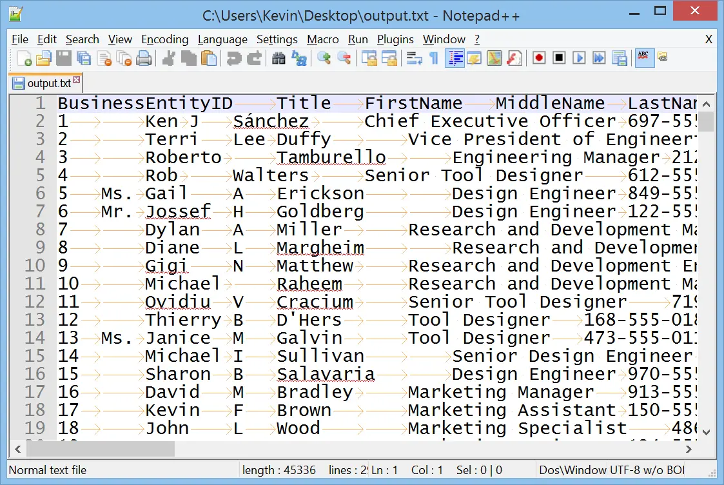This screenshot has width=724, height=485.
Task: Click the Synchronize Horizontal Scrolling icon
Action: [389, 59]
